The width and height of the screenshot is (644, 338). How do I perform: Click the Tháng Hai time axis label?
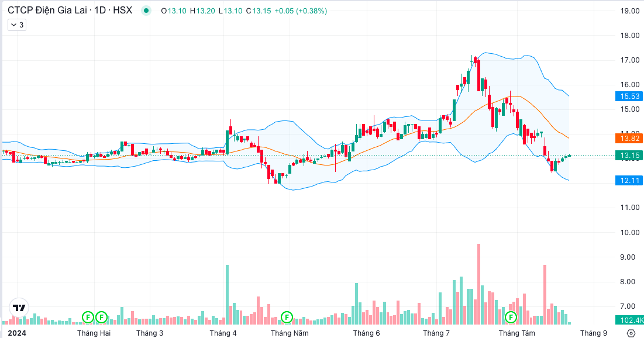(94, 333)
